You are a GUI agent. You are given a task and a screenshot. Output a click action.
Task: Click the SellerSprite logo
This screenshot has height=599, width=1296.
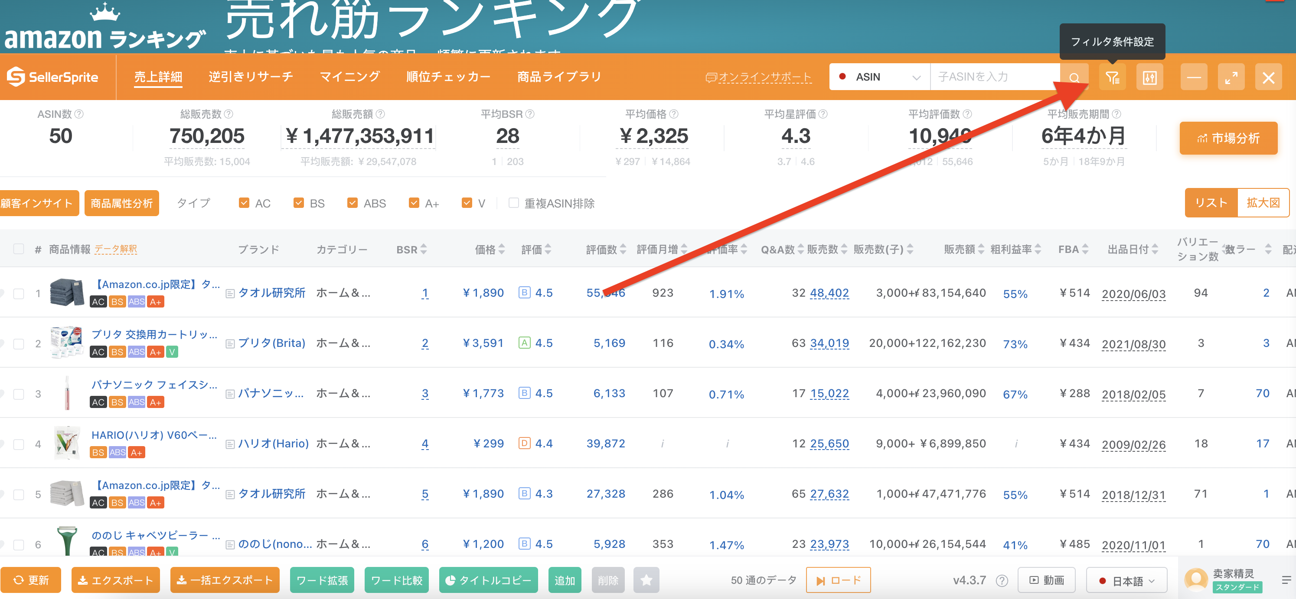click(53, 77)
